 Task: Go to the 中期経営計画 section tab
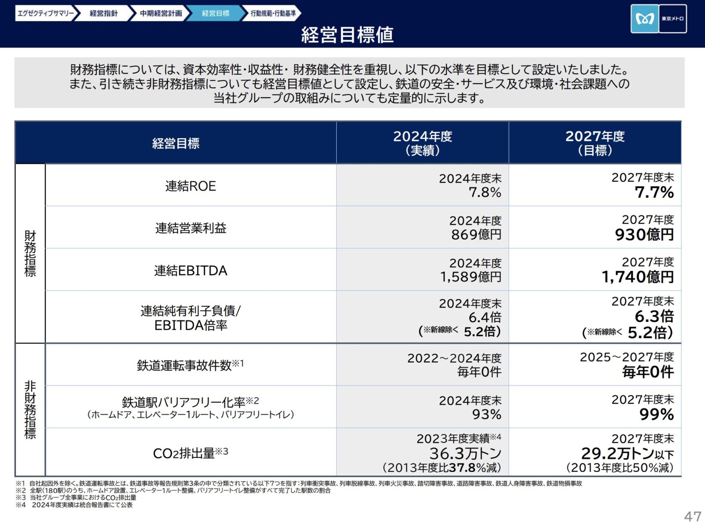point(161,13)
